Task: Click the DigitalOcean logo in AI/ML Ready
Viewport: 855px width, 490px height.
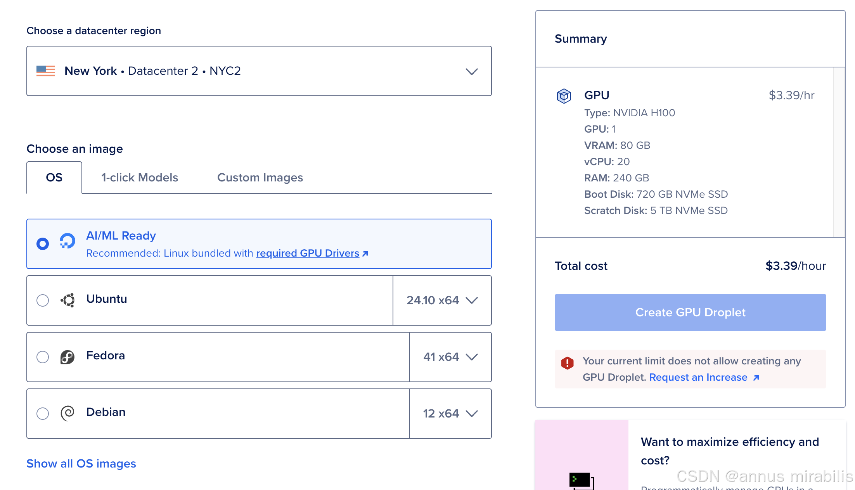Action: click(x=67, y=241)
